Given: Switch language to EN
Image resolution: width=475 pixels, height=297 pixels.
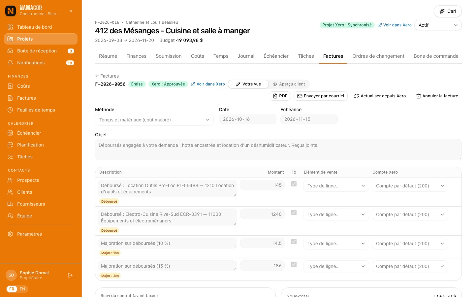Looking at the screenshot, I should tap(22, 289).
